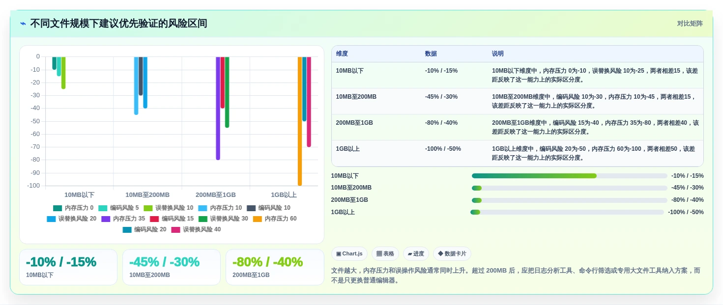Select the -10% / -15% stat card
723x305 pixels.
68,267
